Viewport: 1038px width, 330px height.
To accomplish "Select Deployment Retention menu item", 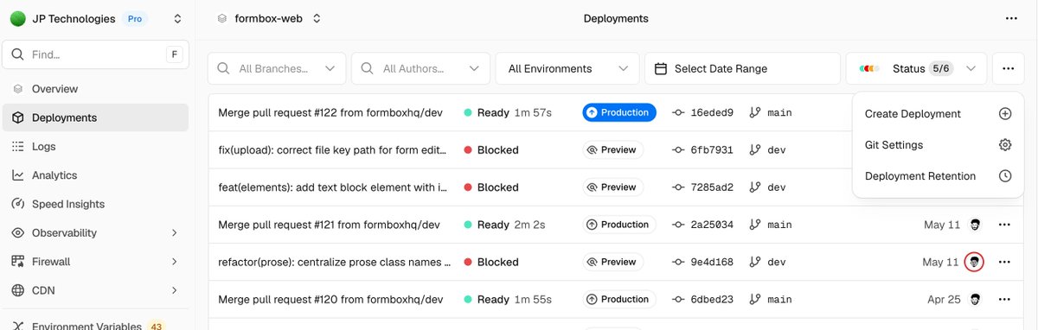I will click(x=939, y=176).
